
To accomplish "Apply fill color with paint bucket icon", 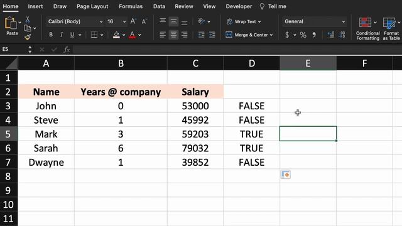I will (116, 35).
